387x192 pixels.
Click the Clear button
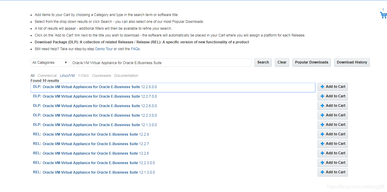[x=282, y=63]
